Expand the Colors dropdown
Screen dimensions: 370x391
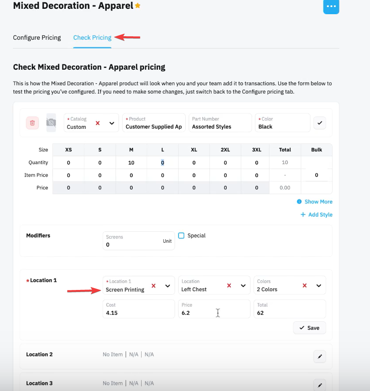coord(319,285)
